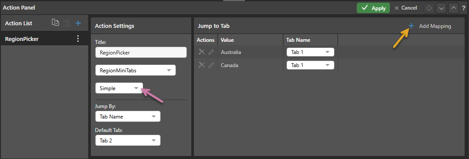The image size is (469, 159).
Task: Add a new action with plus icon
Action: tap(78, 23)
